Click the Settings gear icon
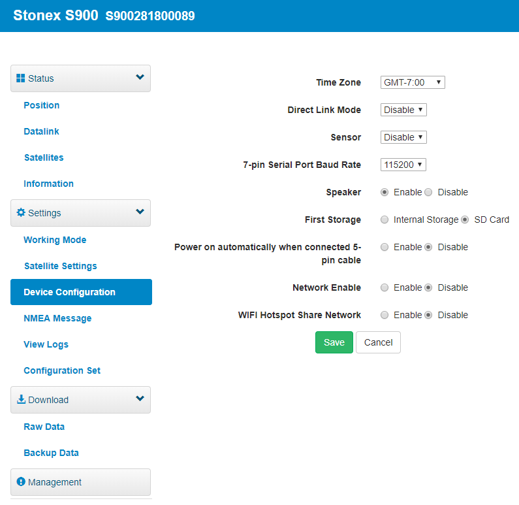 21,212
